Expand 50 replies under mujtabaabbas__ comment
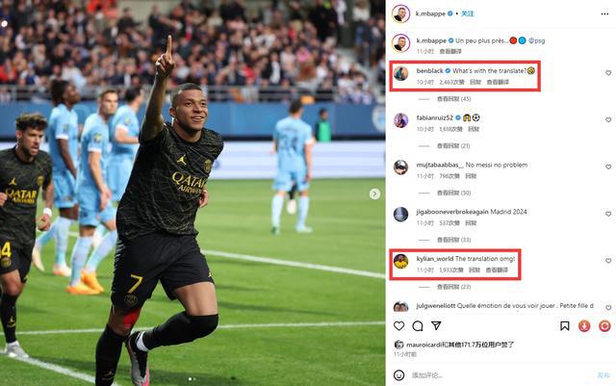616x386 pixels. pos(453,193)
